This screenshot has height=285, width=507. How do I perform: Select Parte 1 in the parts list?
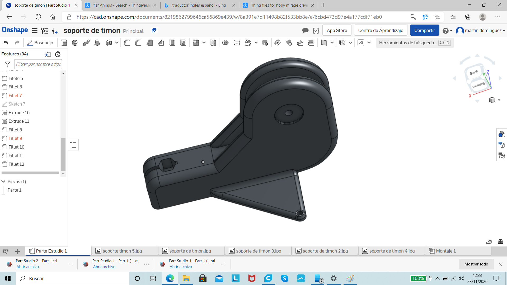pos(15,190)
